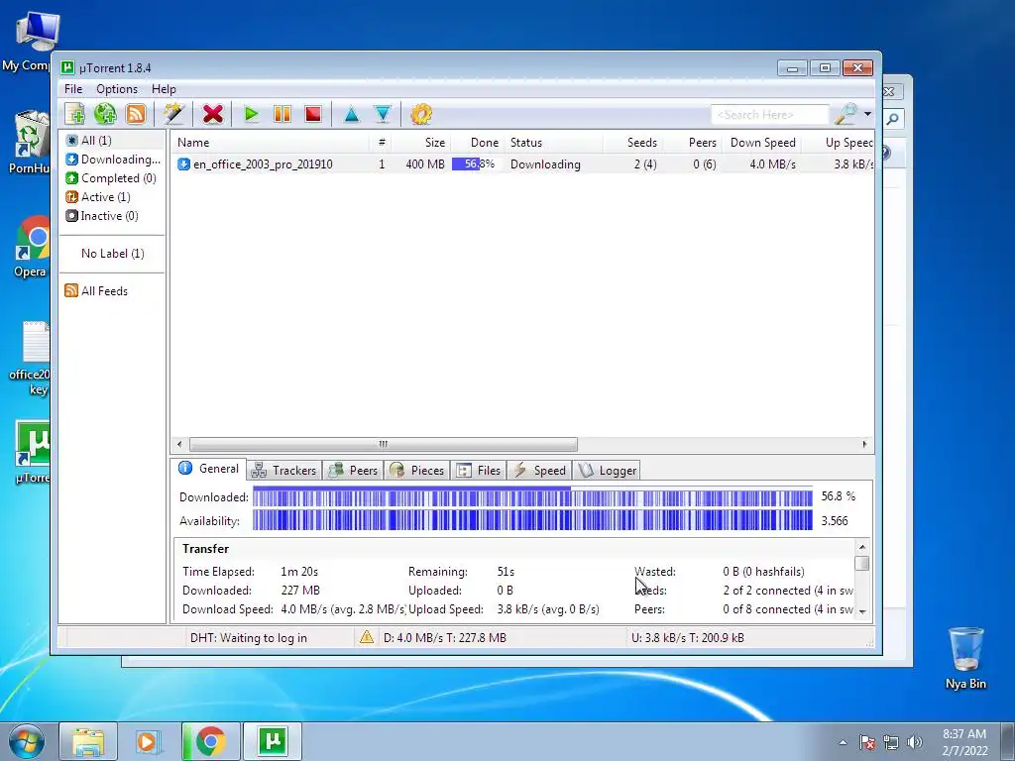Click the Downloading status cell of the torrent
The image size is (1015, 761).
point(545,164)
